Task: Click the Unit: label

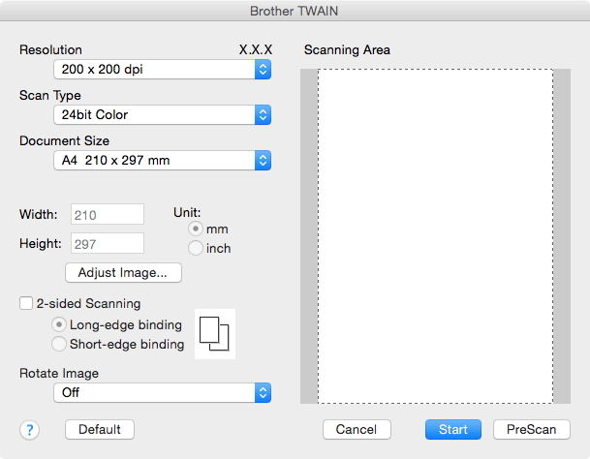Action: pos(187,213)
